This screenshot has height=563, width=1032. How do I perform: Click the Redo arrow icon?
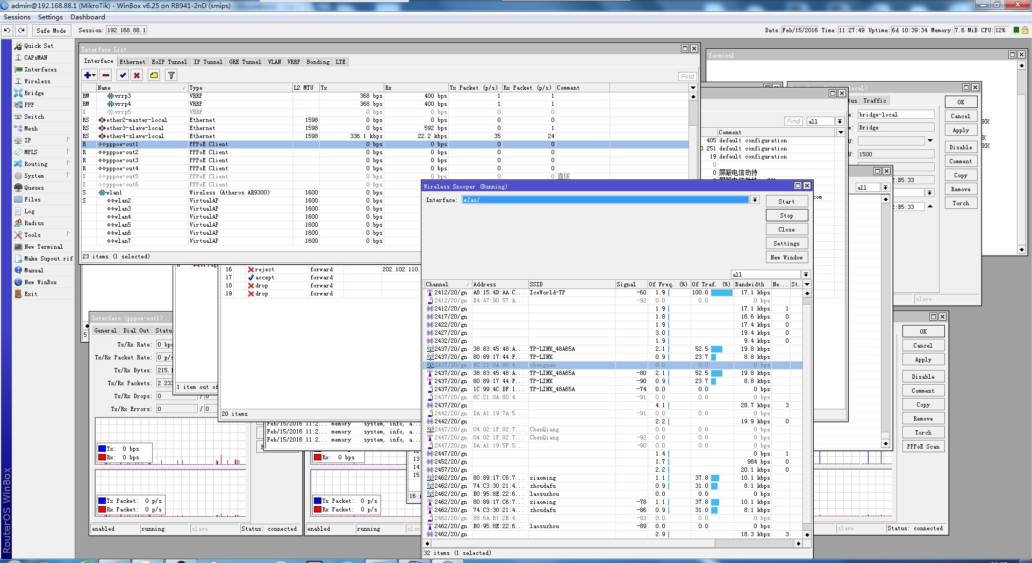point(21,30)
